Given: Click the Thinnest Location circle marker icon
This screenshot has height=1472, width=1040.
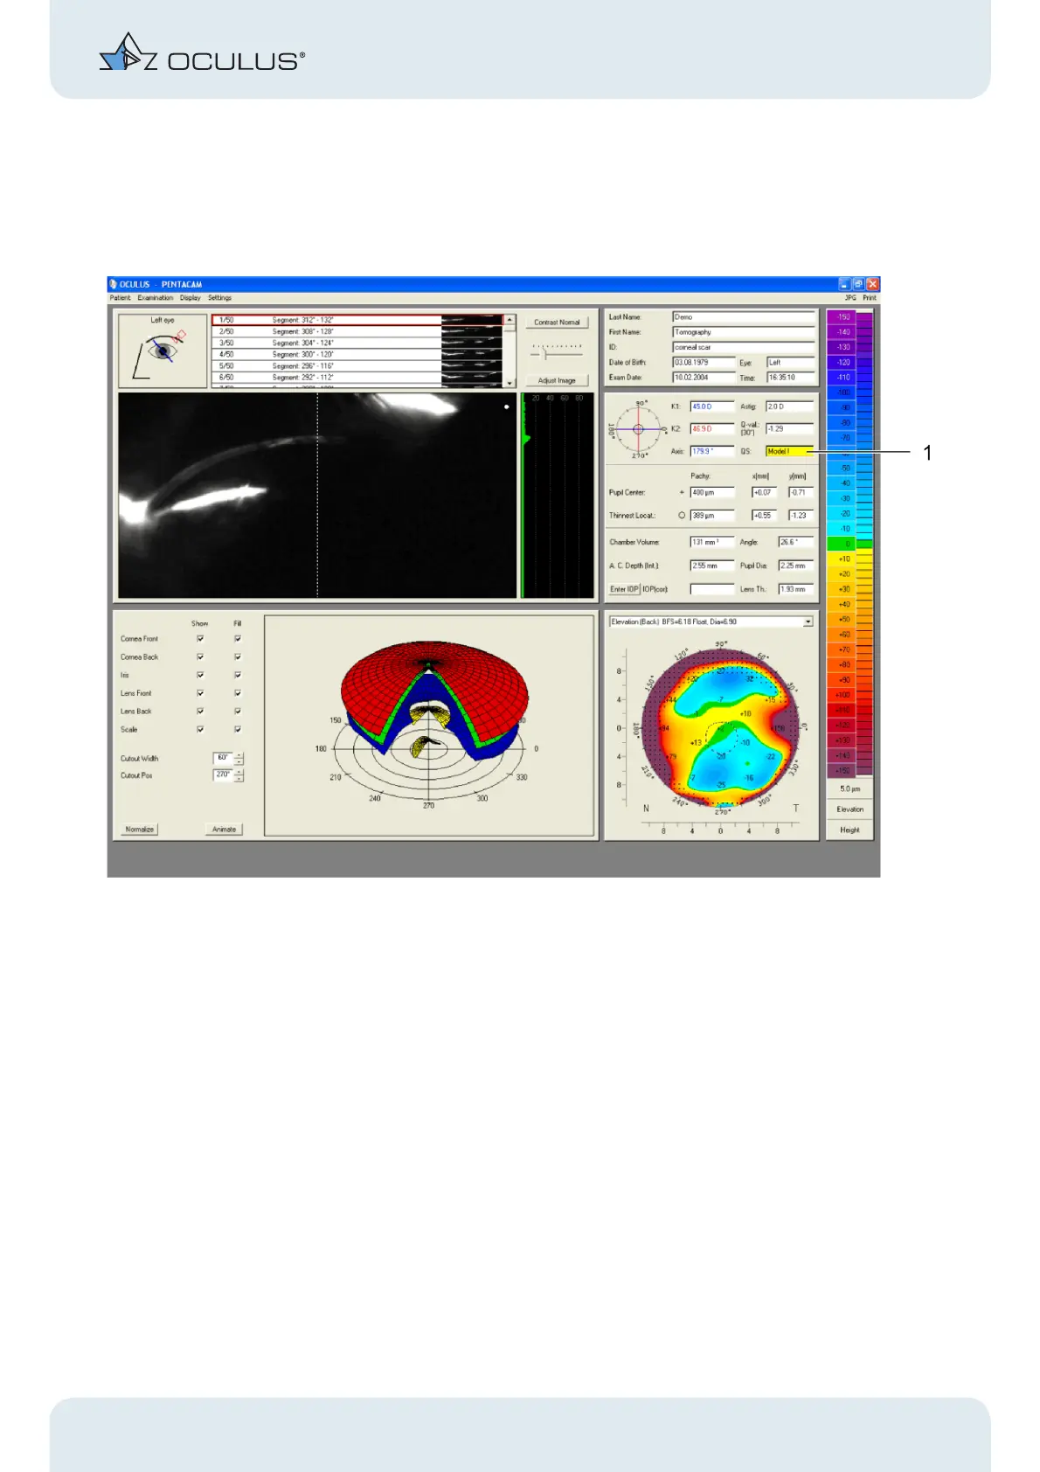Looking at the screenshot, I should pos(682,516).
